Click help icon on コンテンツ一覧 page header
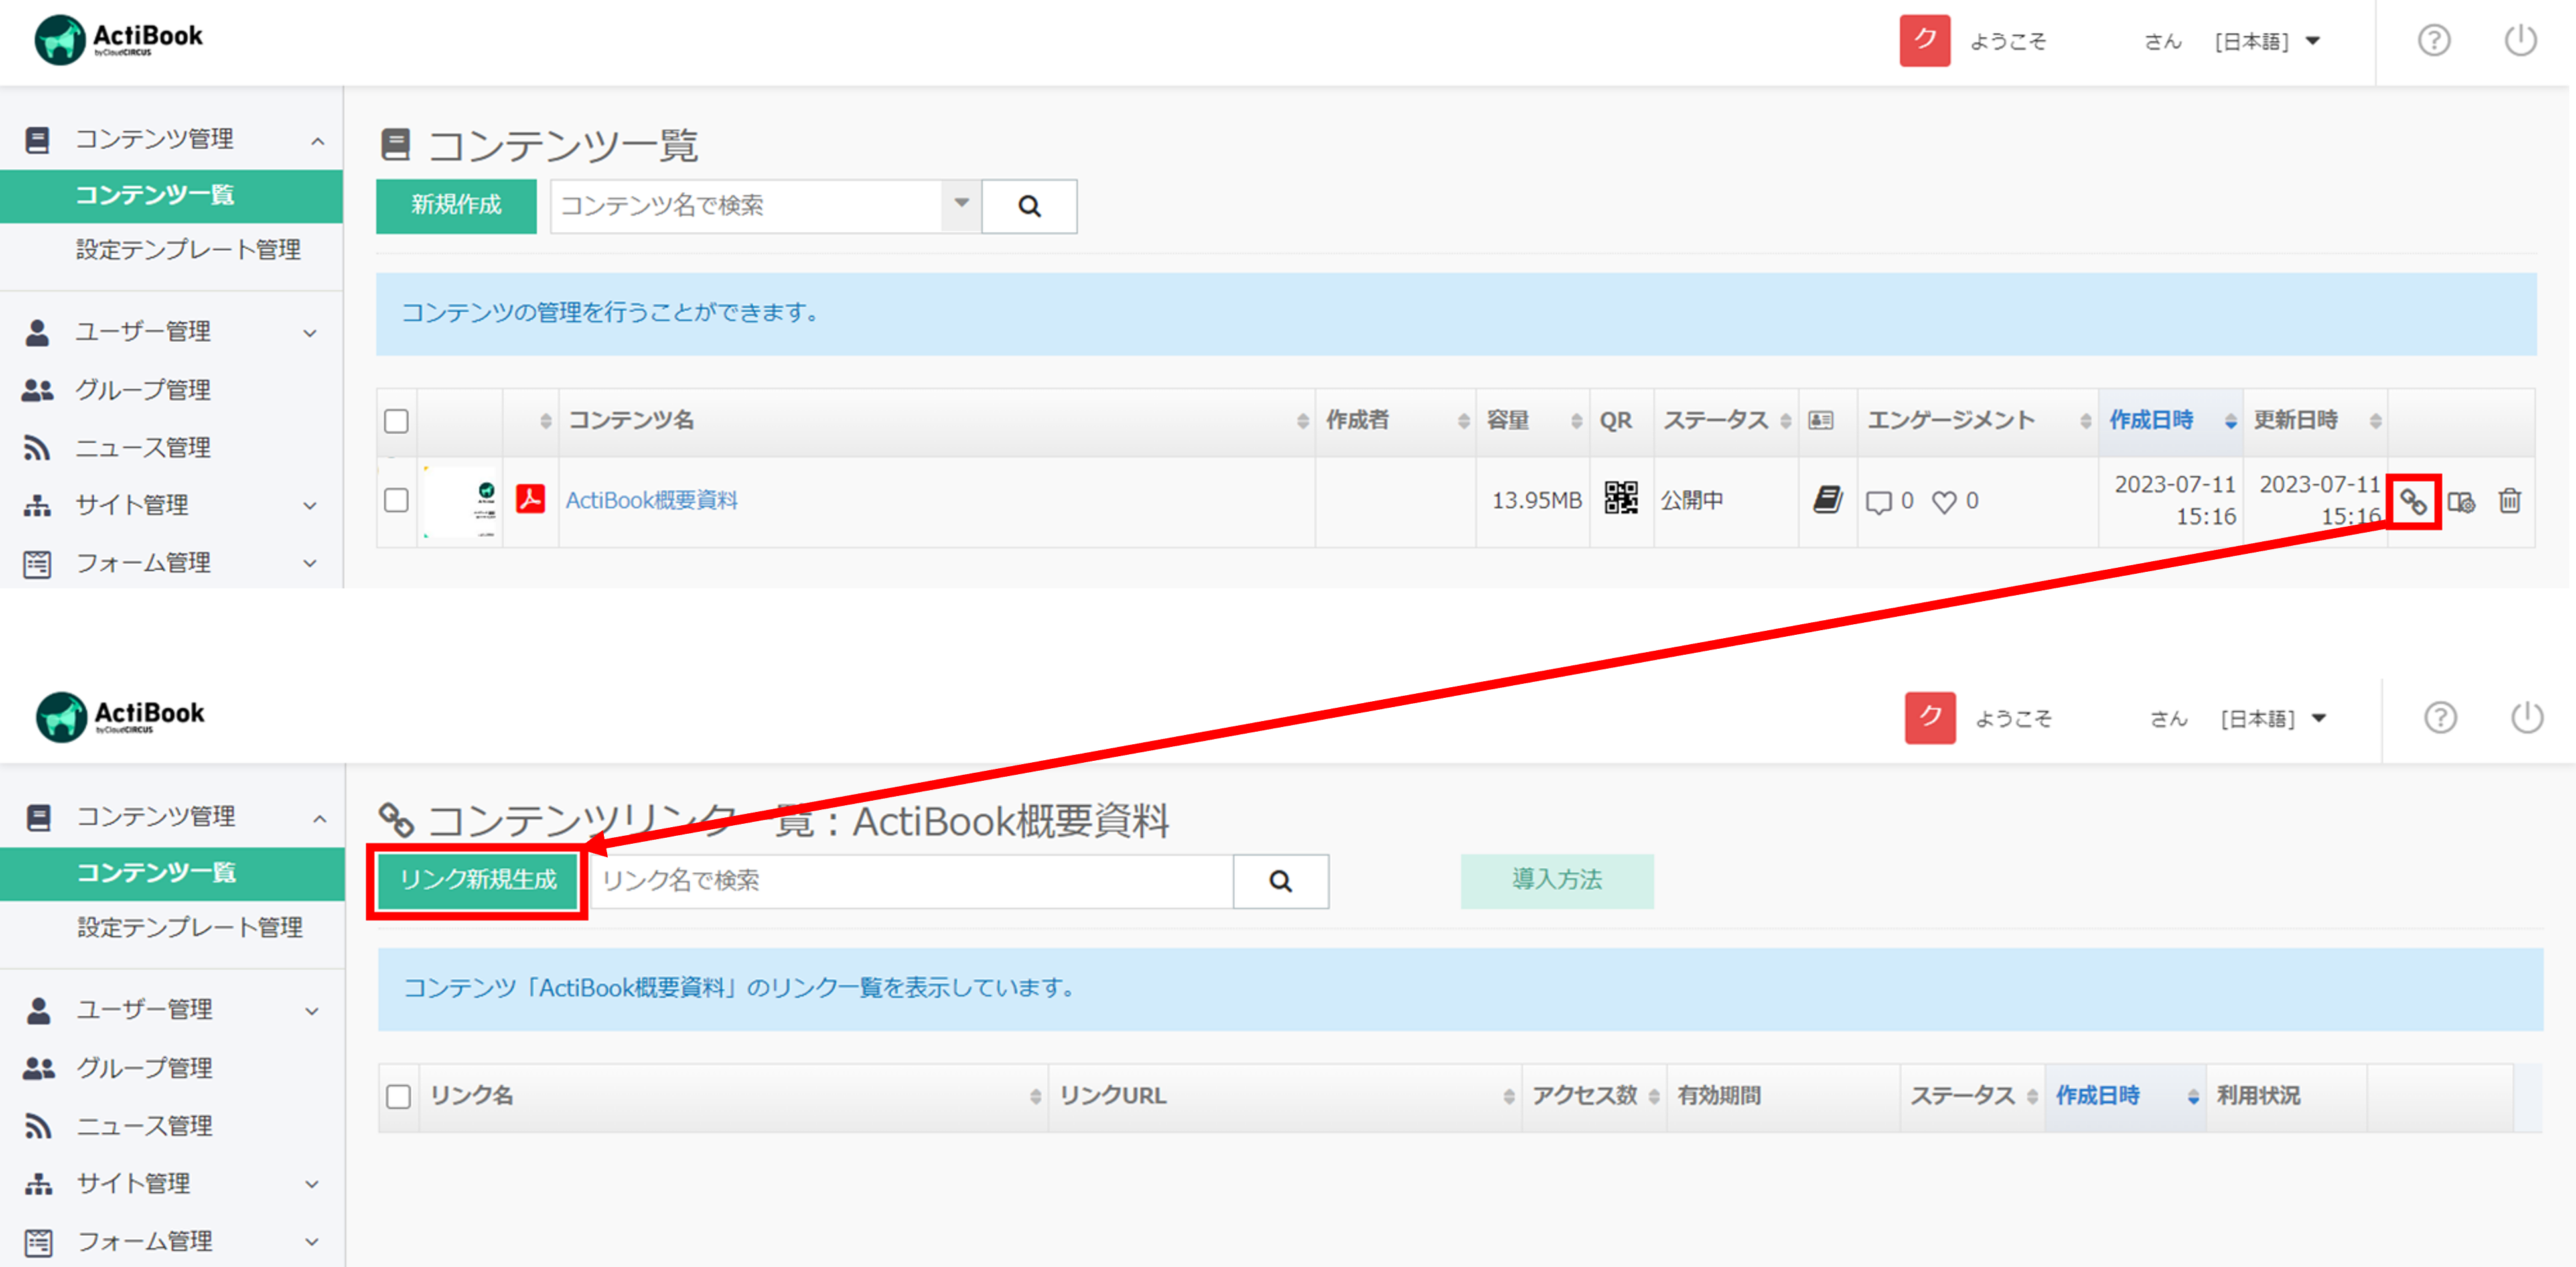 coord(2434,41)
